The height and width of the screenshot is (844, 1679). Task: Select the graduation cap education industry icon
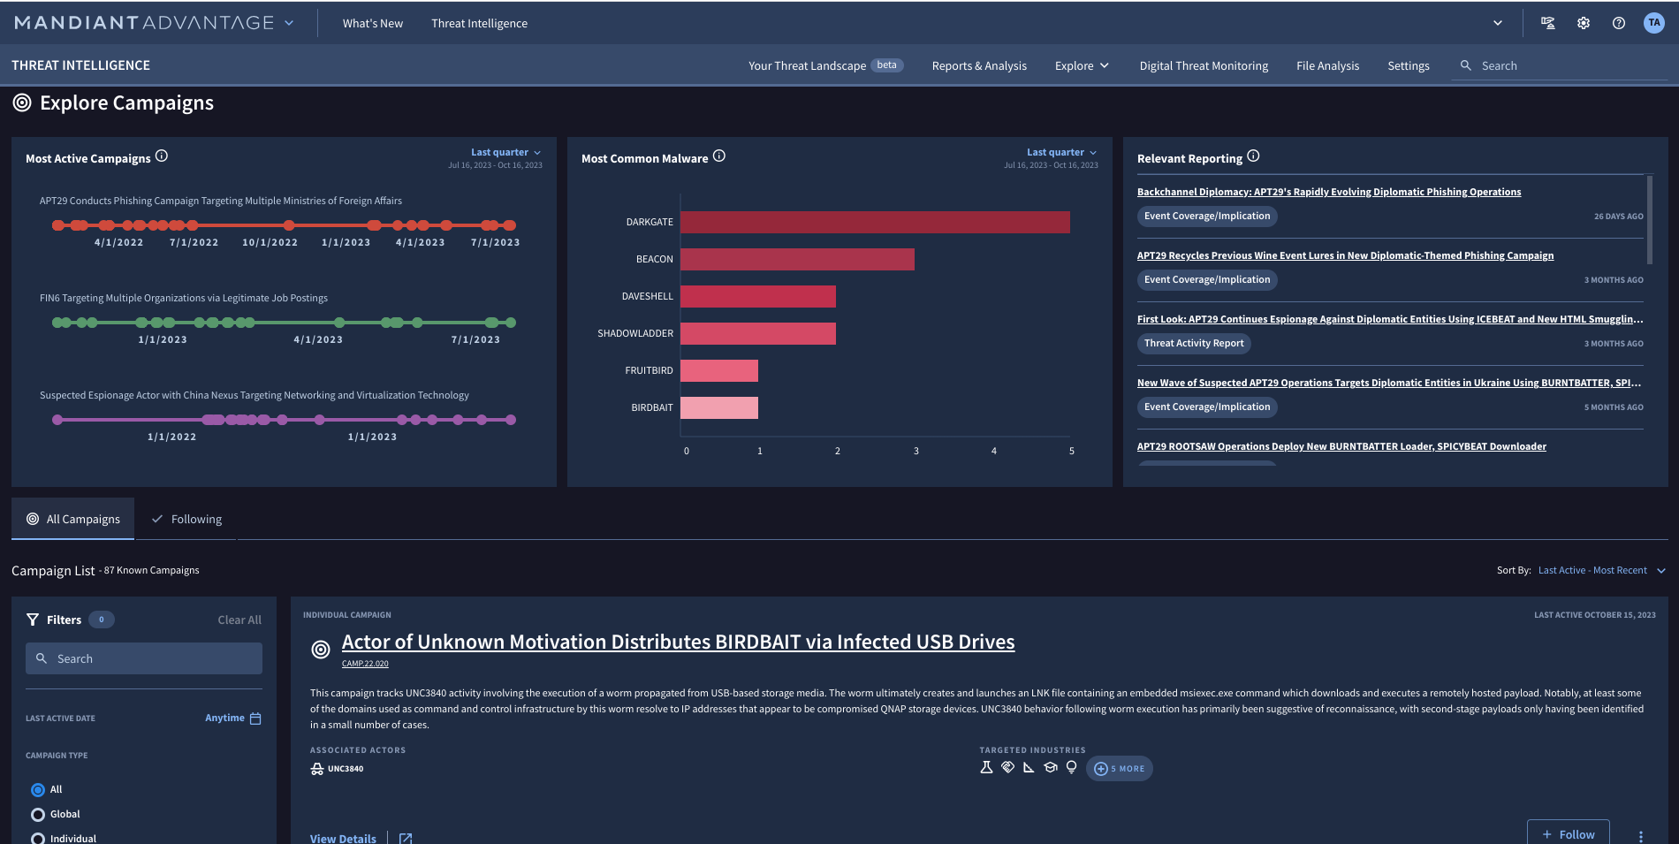tap(1050, 767)
